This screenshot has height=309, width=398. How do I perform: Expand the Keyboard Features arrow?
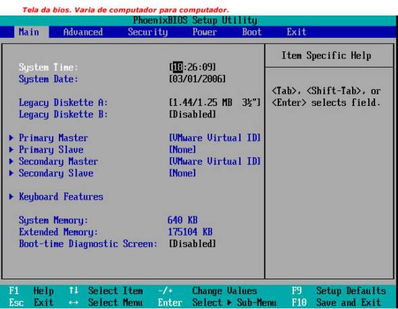11,196
